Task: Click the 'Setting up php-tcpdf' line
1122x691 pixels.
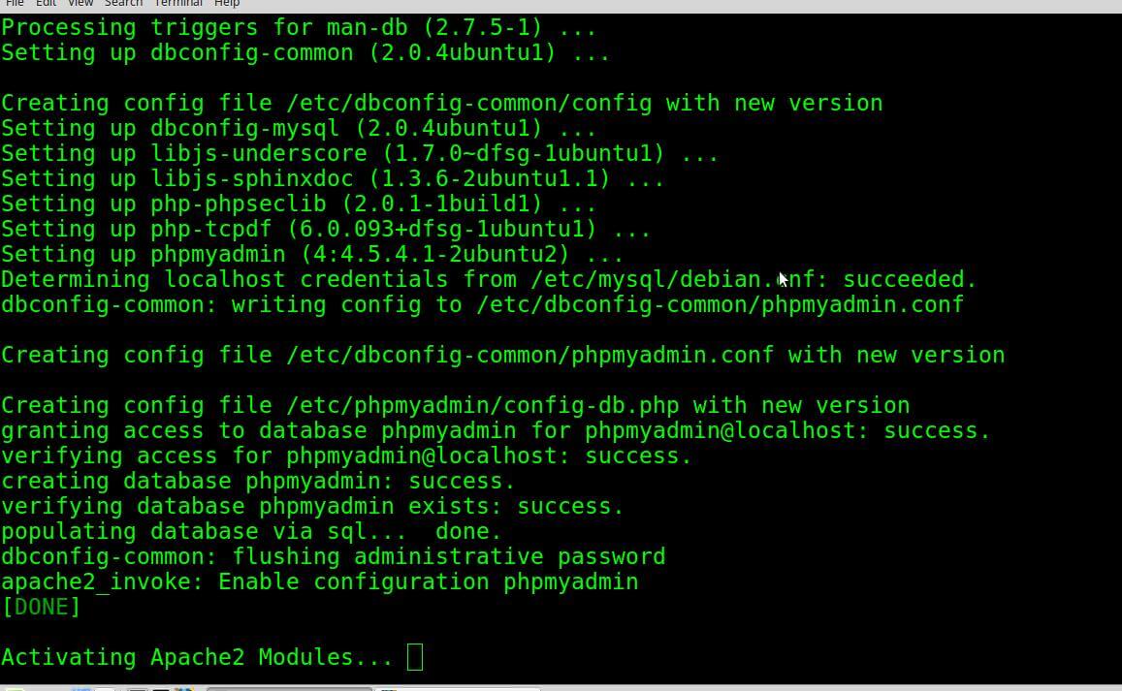Action: tap(326, 230)
